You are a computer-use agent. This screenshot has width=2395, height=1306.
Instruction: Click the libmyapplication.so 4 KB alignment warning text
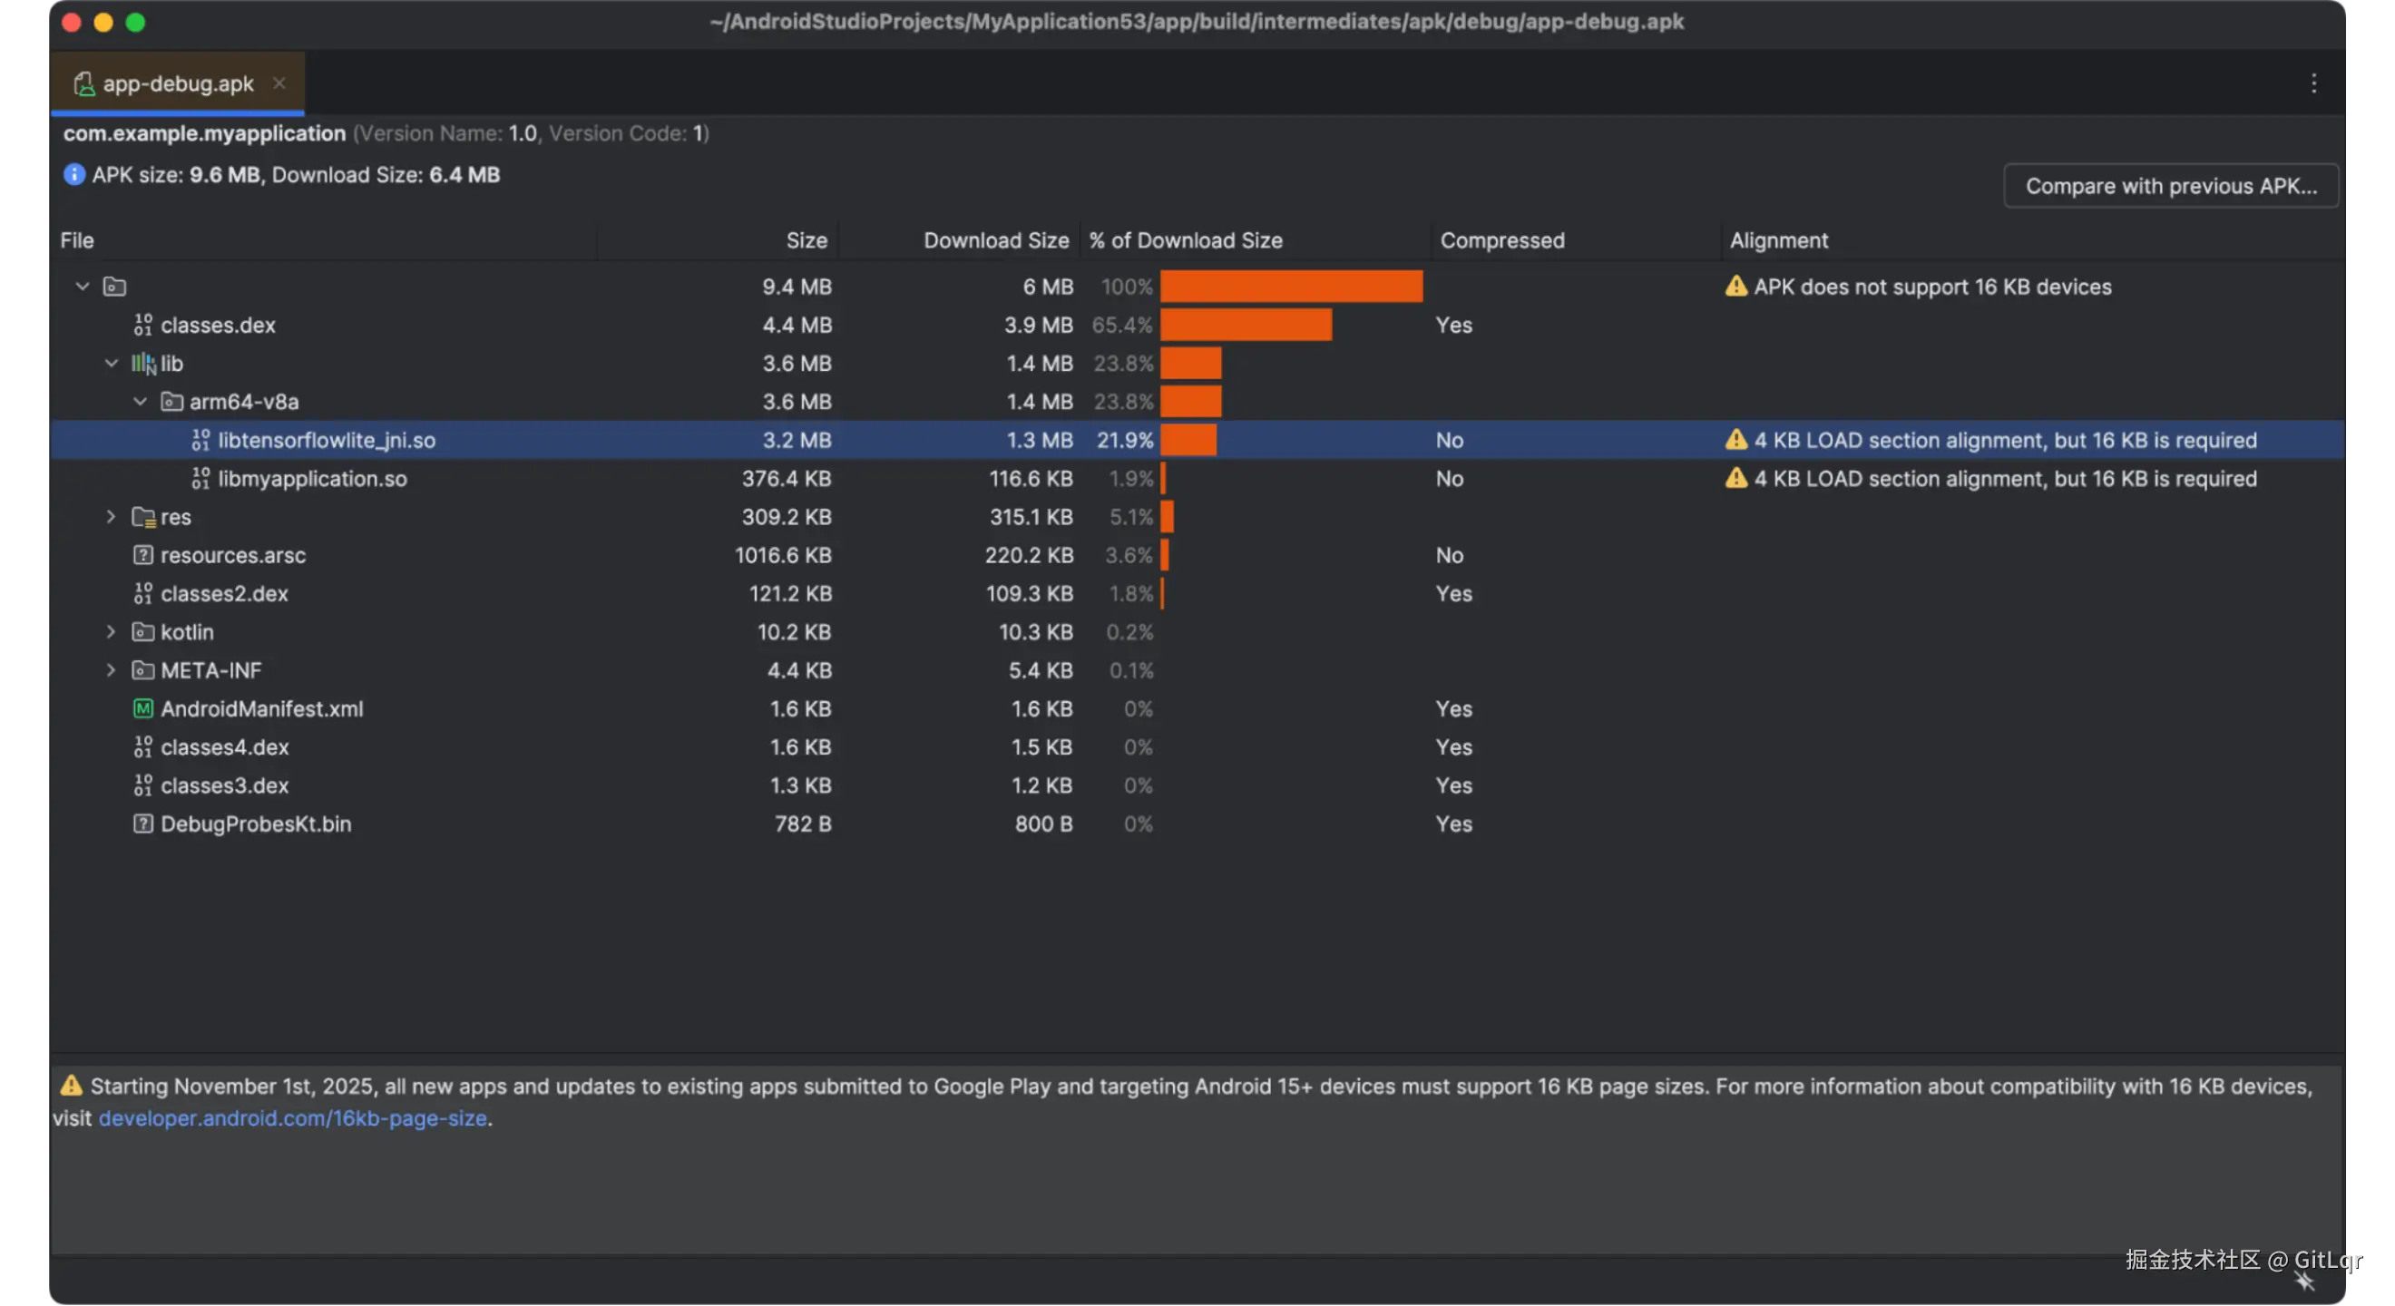point(2006,479)
